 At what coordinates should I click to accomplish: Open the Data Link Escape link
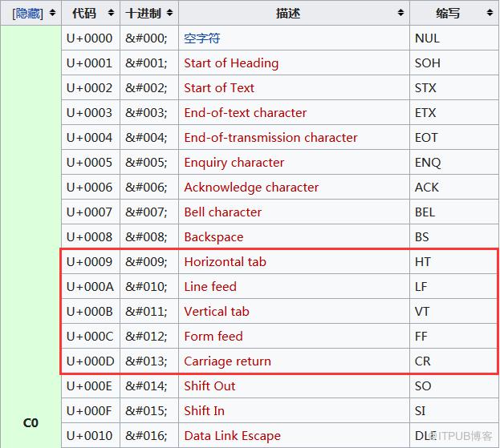[x=232, y=436]
